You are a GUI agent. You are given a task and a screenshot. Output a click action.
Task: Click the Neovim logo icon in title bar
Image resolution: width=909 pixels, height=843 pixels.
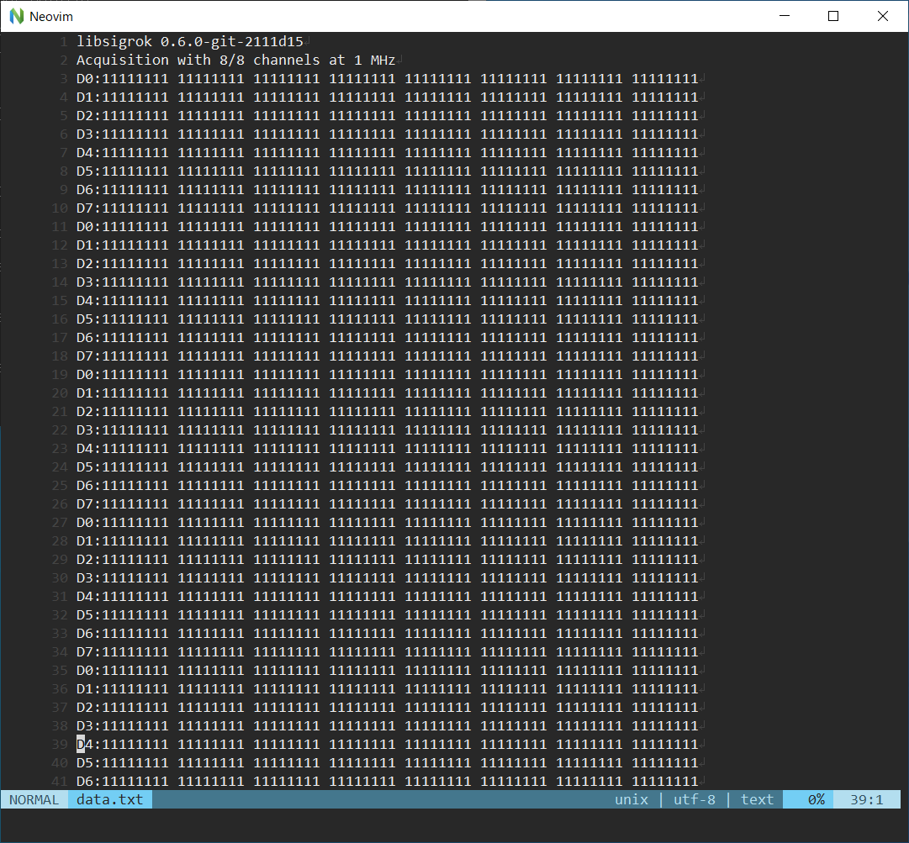[17, 16]
